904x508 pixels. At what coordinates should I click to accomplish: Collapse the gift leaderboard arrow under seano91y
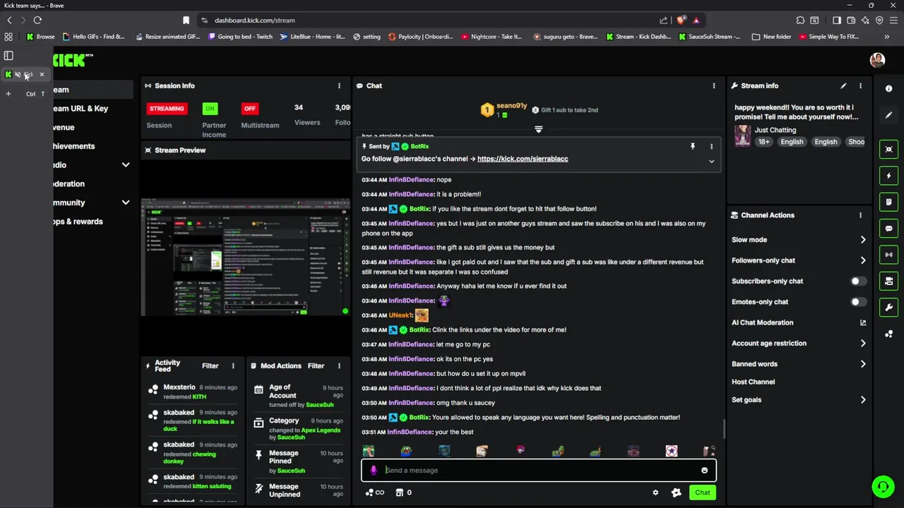click(538, 129)
